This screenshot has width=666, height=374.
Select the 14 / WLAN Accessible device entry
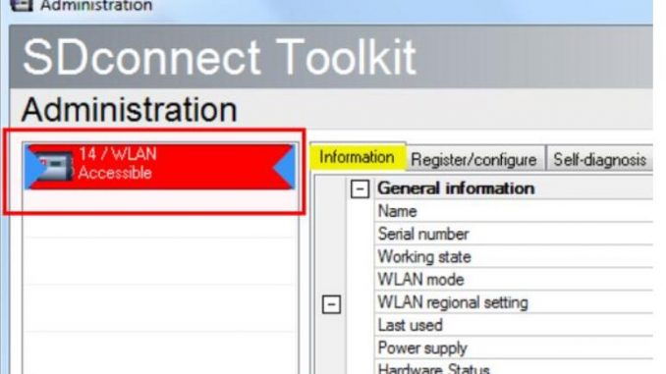pos(160,167)
